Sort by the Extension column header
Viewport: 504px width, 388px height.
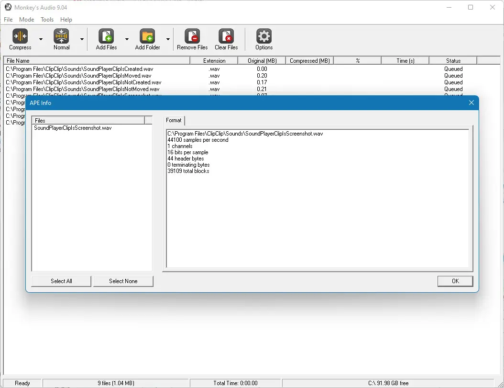(214, 60)
